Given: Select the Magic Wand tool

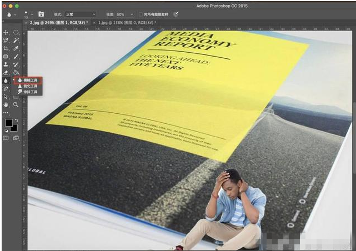Looking at the screenshot, I should coord(16,41).
